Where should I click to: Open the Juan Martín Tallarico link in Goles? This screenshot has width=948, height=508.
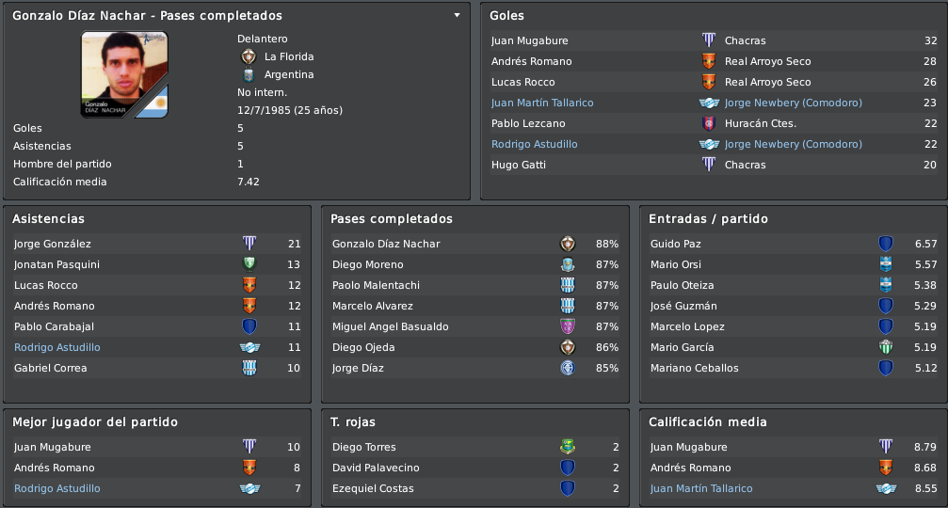pos(542,103)
